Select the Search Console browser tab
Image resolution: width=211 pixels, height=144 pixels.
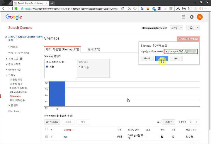pyautogui.click(x=31, y=3)
